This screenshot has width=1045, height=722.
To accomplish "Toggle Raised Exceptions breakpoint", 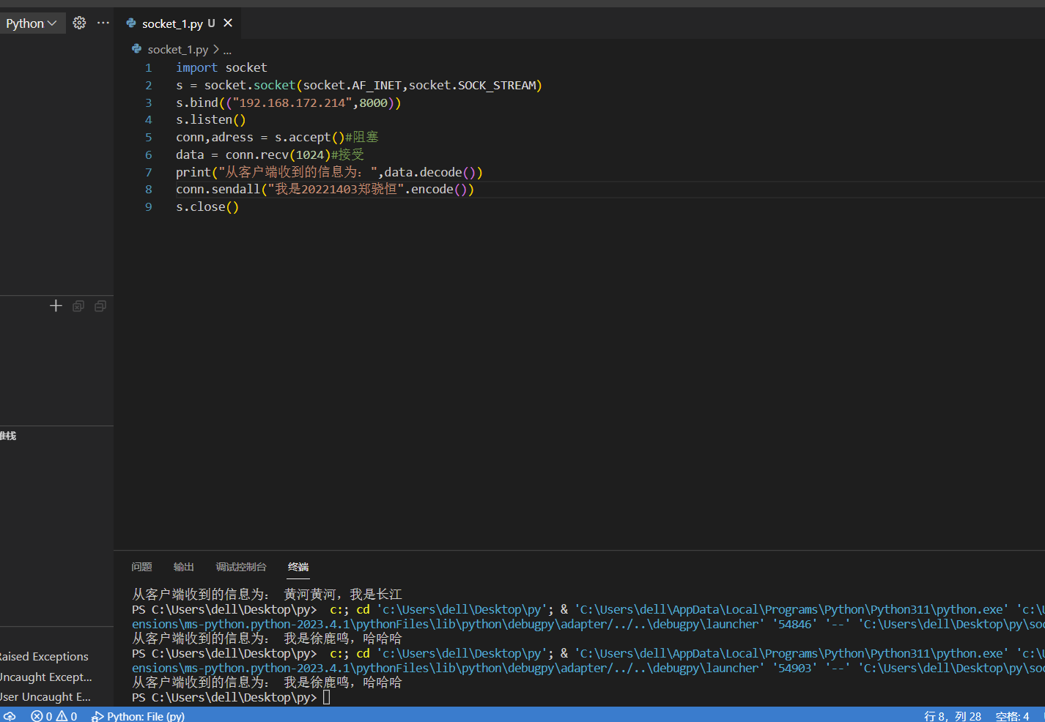I will point(44,657).
